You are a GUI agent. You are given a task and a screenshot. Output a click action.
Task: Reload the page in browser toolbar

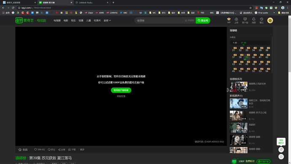tap(13, 8)
